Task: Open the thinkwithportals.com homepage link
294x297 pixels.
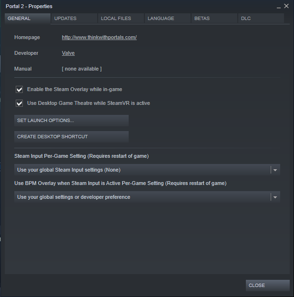Action: coord(99,37)
